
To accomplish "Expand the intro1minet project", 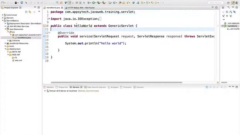I will click(3, 15).
